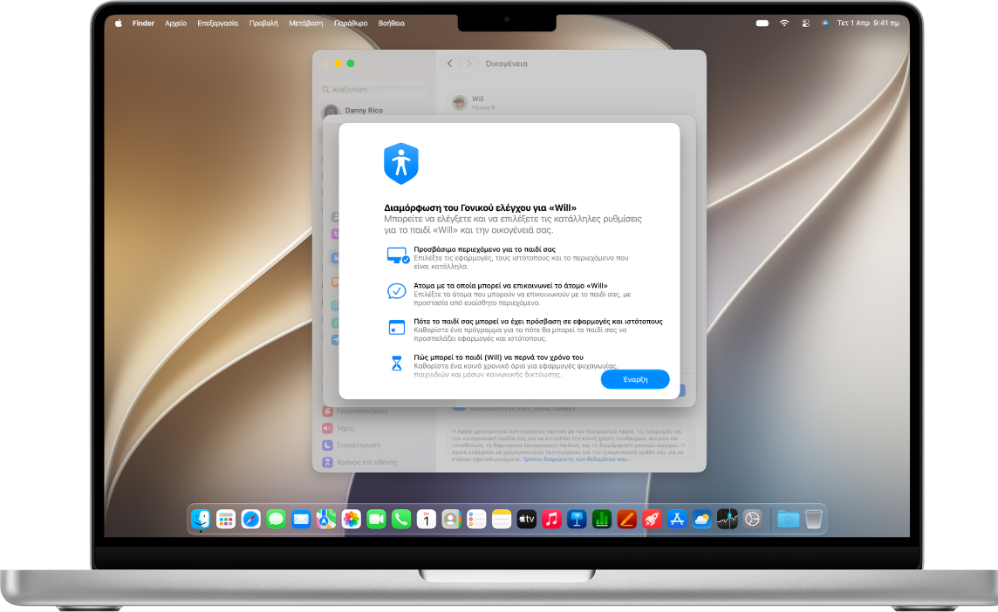Click the Οικογένεια window title
The image size is (998, 612).
[x=506, y=64]
